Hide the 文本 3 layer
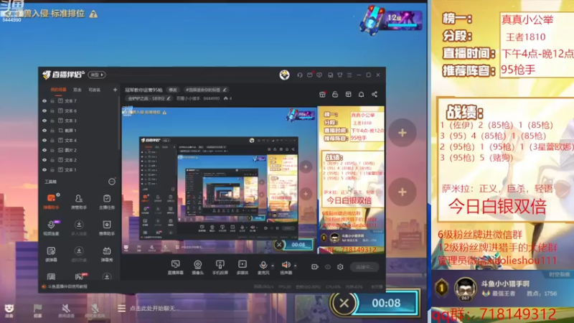This screenshot has width=574, height=323. pos(44,121)
